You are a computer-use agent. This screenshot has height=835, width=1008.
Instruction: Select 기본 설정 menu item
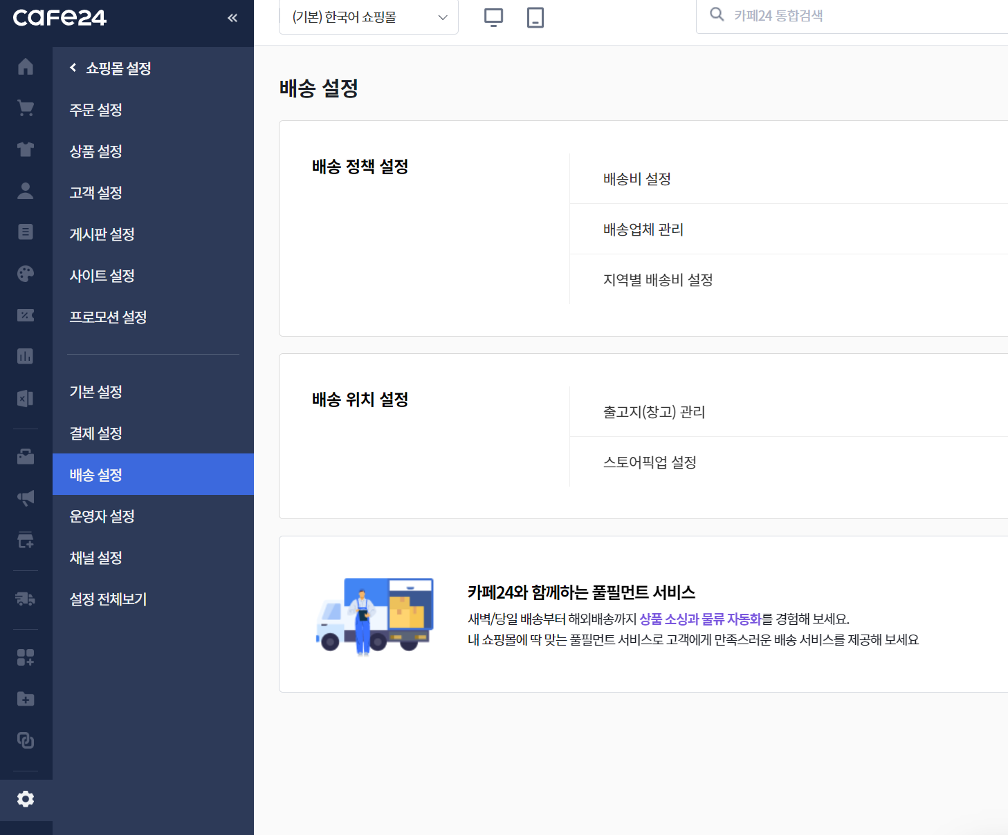coord(153,391)
